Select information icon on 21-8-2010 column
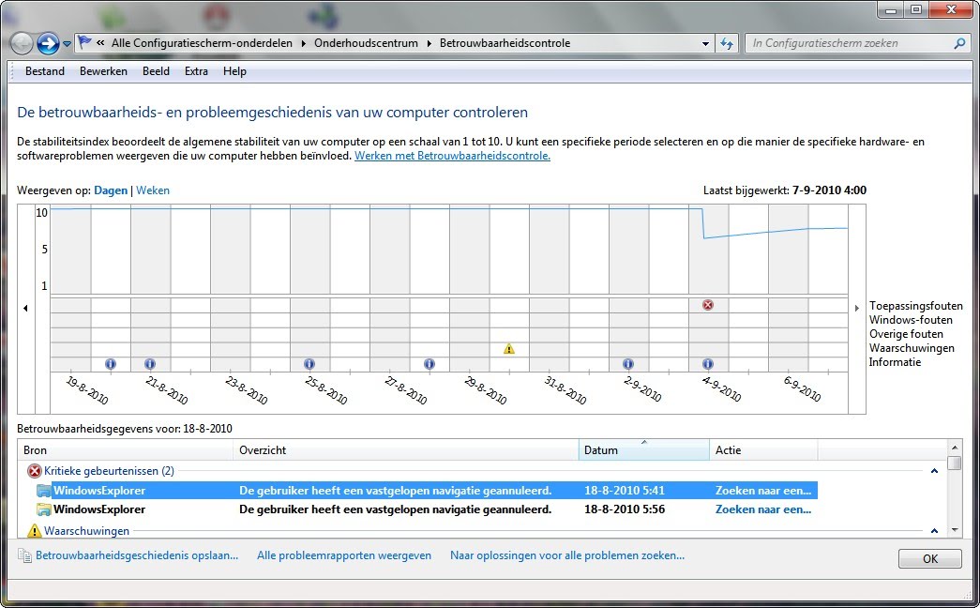980x608 pixels. click(149, 363)
